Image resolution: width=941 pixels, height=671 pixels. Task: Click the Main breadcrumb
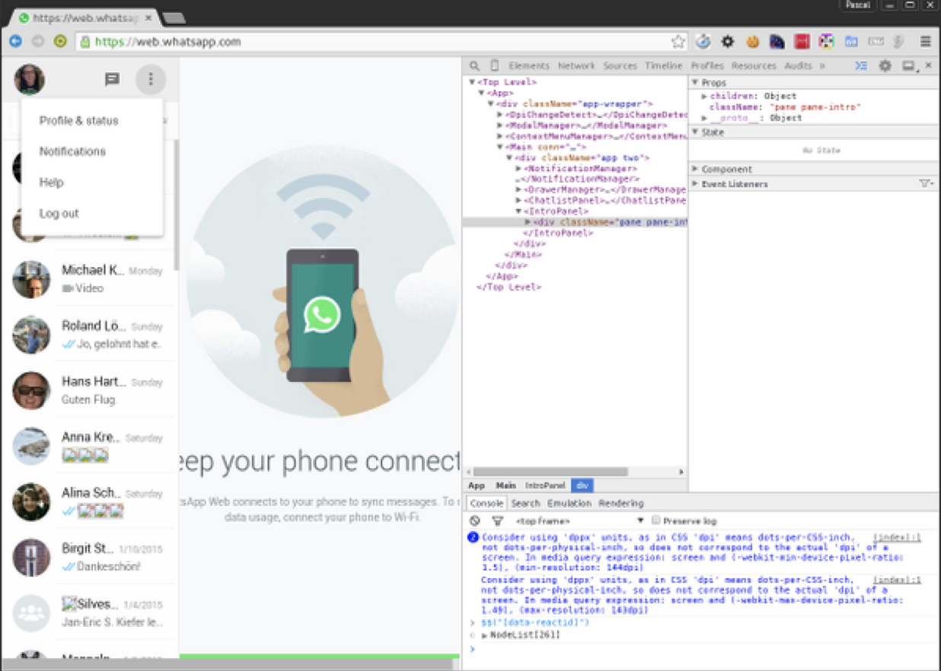coord(506,485)
